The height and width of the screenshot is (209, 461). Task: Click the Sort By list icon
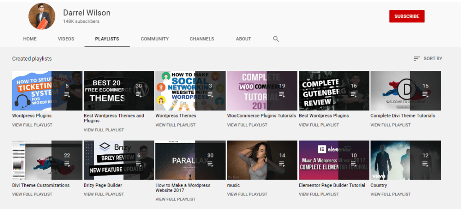pos(416,59)
